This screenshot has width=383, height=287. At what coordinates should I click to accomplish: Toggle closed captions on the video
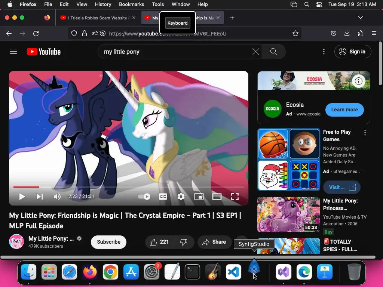pyautogui.click(x=163, y=197)
